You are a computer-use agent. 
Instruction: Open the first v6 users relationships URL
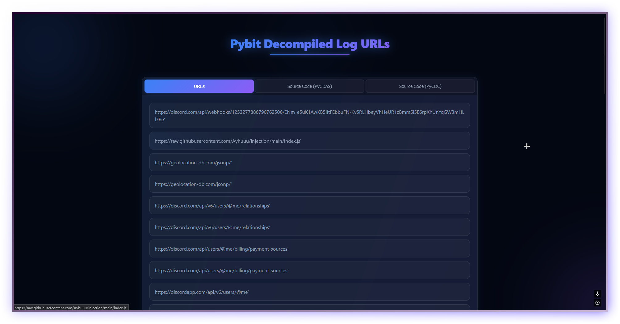[x=310, y=206]
